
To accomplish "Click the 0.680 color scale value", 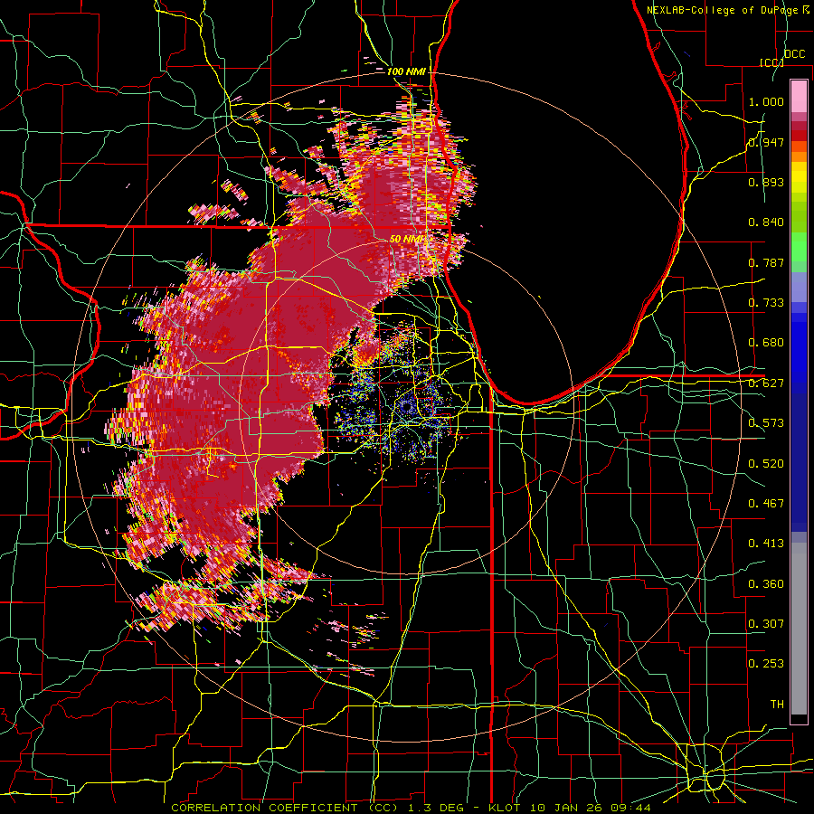I will pos(766,342).
